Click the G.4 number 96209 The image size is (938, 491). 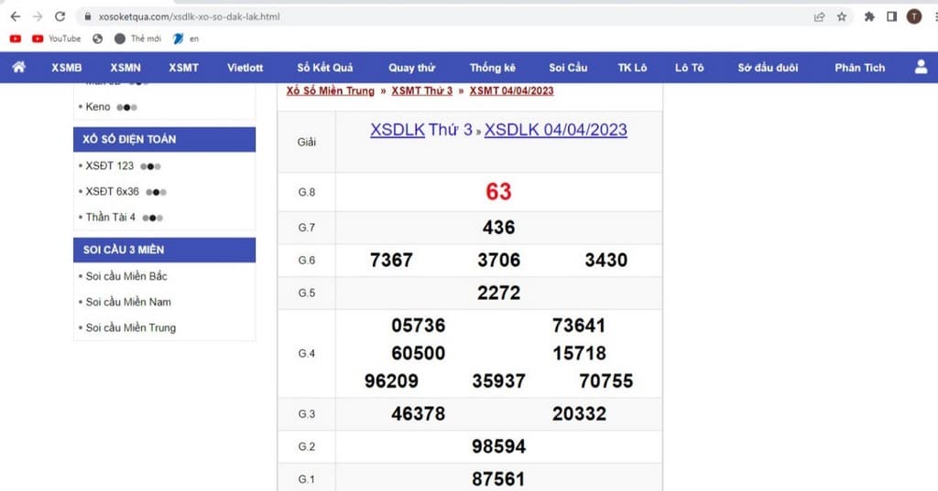tap(391, 381)
